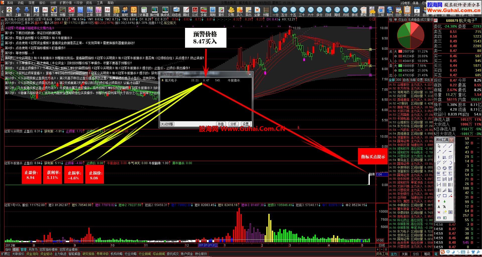Select the GP tool in 画线工具
This screenshot has width=482, height=257.
pyautogui.click(x=450, y=168)
